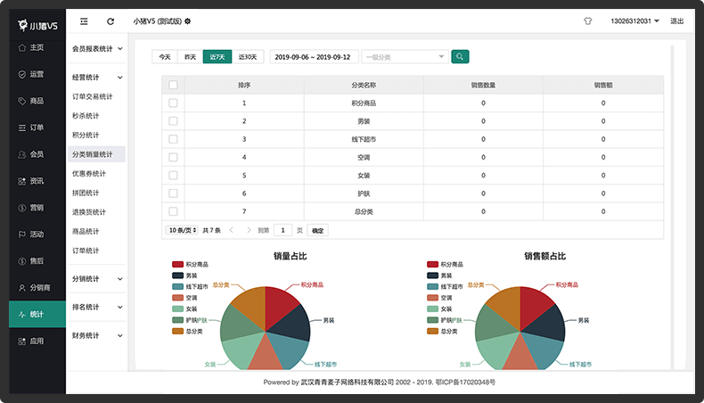Tick the checkbox for the 总分类 row

click(x=173, y=211)
